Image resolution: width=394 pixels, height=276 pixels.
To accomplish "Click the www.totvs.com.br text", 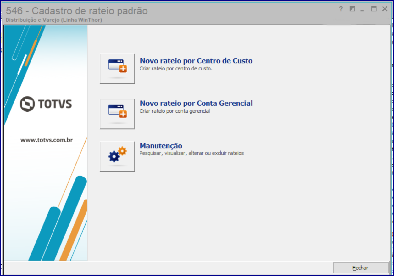I will point(47,140).
